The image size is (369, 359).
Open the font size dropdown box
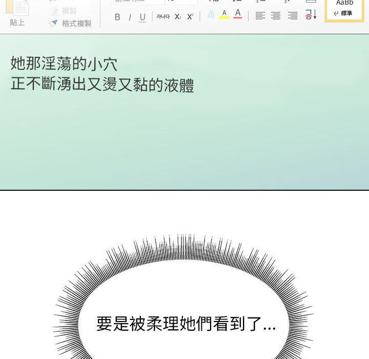point(181,2)
